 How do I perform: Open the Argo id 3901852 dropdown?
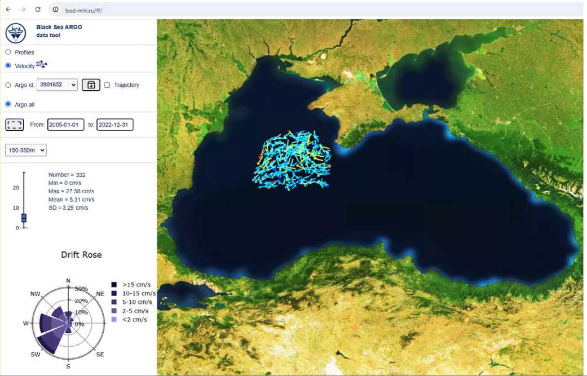point(57,85)
